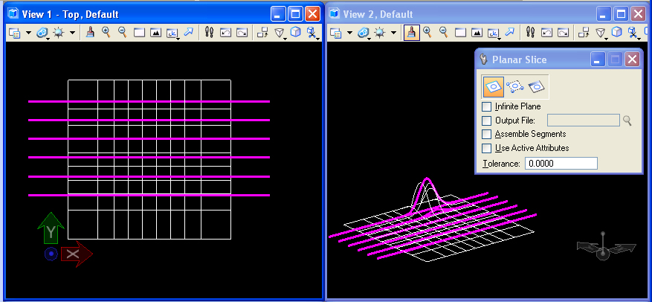Select second Planar Slice mode with dotted outline
Screen dimensions: 652x302
[x=514, y=86]
